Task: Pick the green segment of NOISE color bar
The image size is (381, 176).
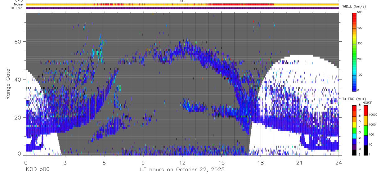Action: pyautogui.click(x=365, y=130)
